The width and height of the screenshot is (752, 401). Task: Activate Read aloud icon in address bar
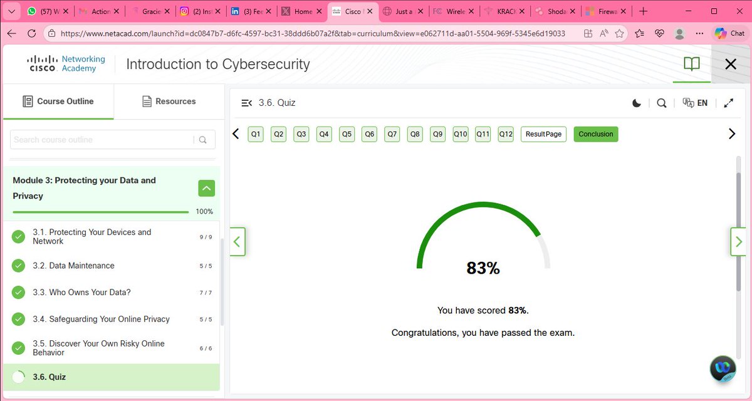click(x=604, y=34)
